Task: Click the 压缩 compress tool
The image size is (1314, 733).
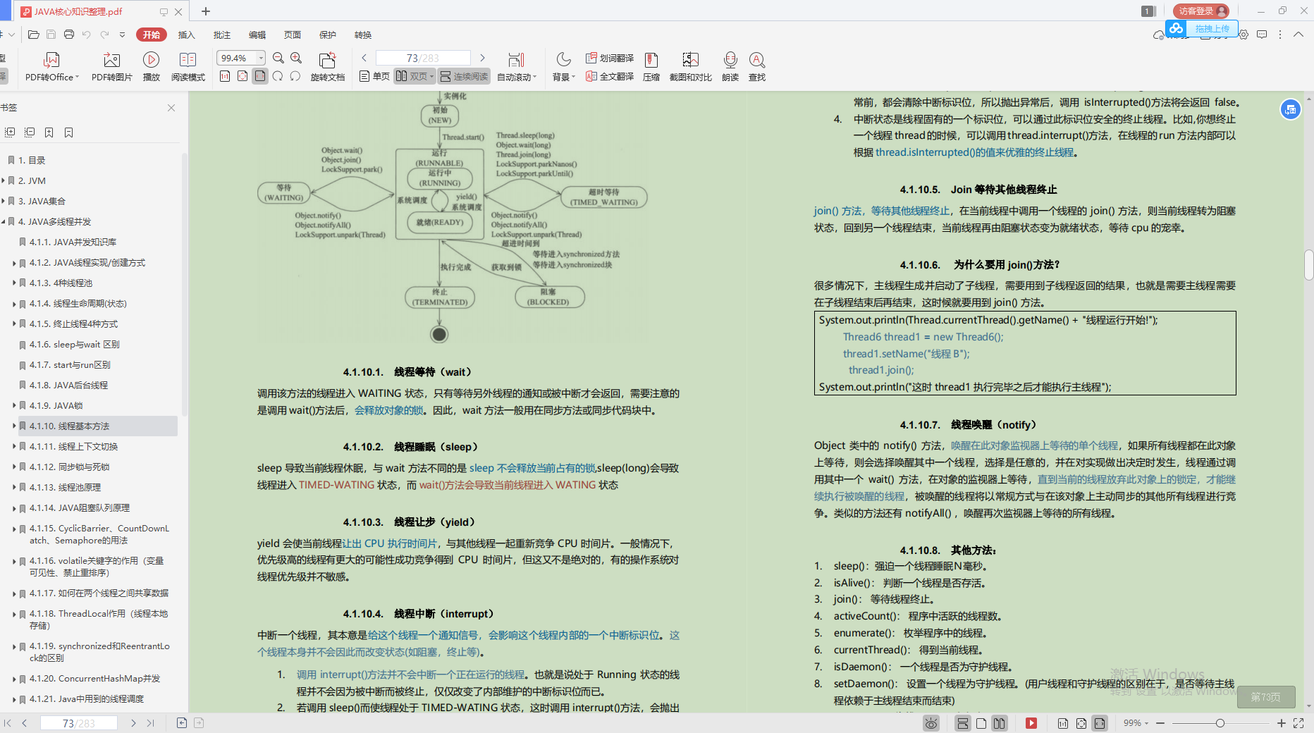Action: pyautogui.click(x=651, y=67)
